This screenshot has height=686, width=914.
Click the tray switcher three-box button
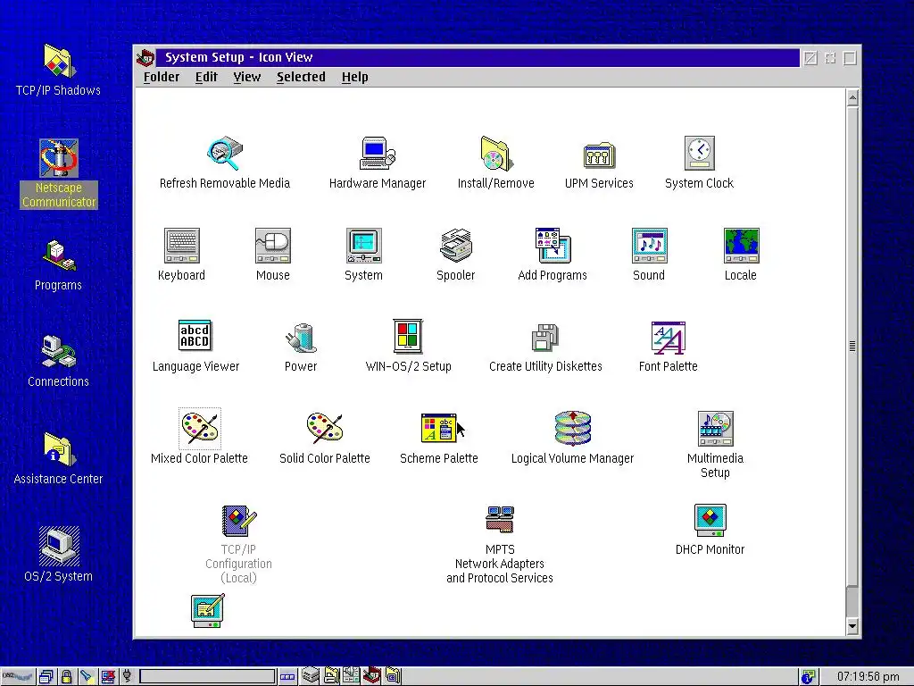point(287,677)
